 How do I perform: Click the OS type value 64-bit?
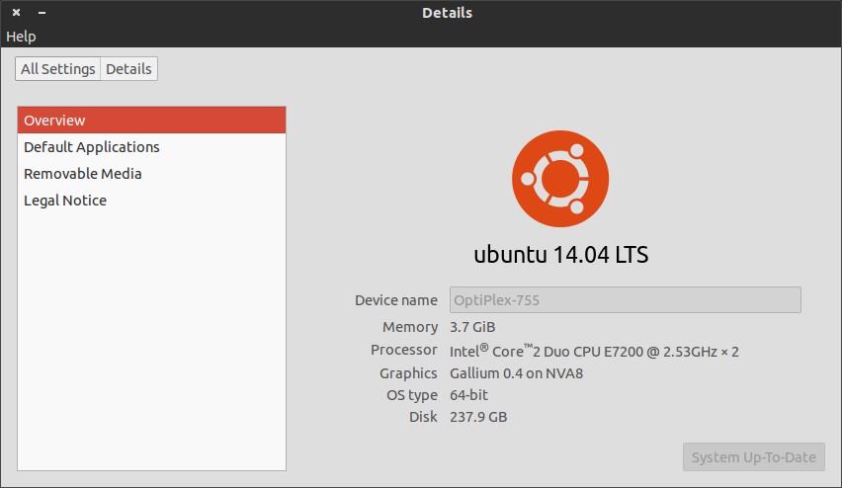click(x=468, y=395)
